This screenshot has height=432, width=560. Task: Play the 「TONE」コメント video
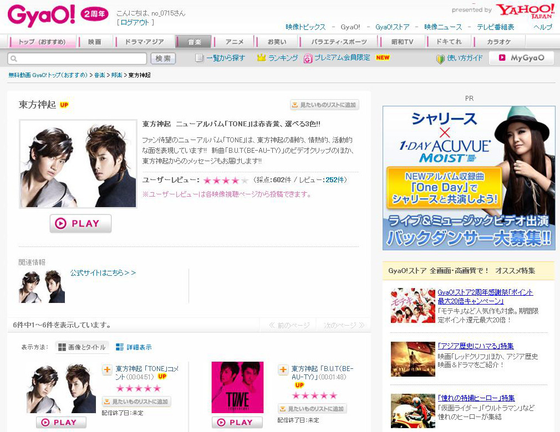click(61, 423)
